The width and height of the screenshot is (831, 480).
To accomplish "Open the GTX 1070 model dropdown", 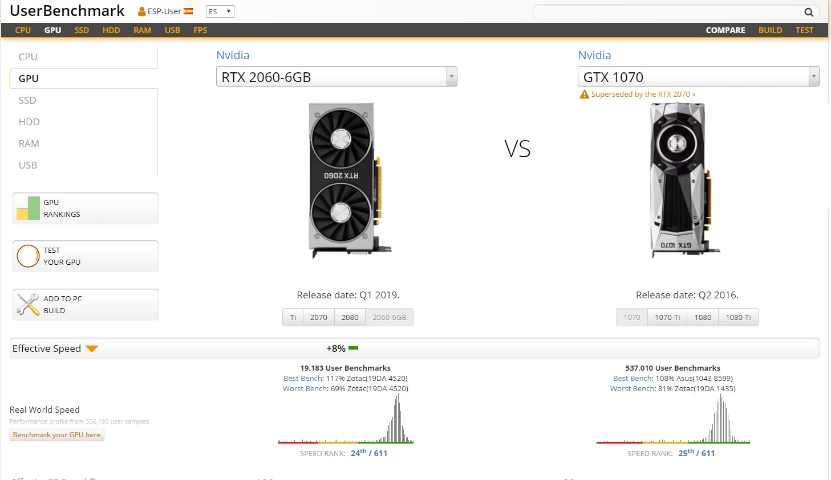I will (x=699, y=76).
